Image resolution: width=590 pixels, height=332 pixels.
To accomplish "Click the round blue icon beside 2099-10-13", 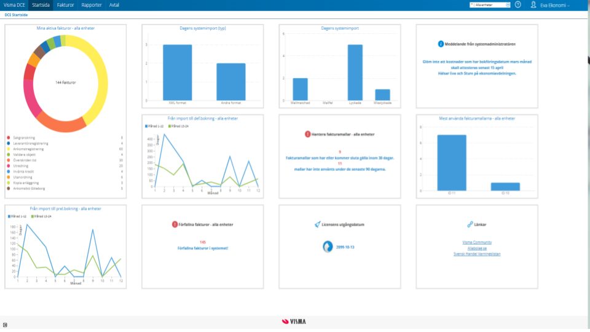I will (328, 247).
